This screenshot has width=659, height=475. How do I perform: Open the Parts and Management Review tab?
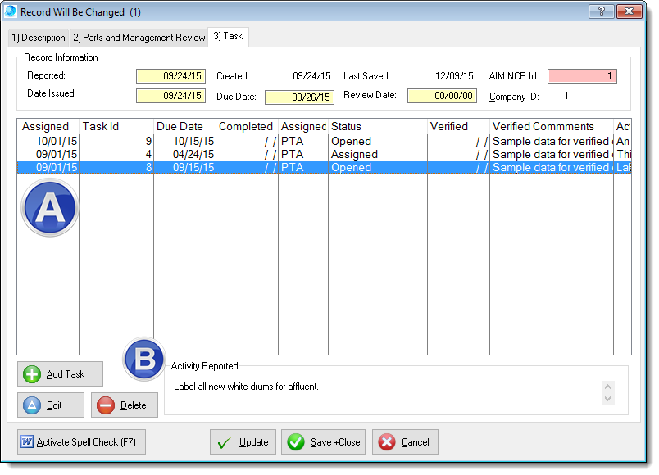139,38
